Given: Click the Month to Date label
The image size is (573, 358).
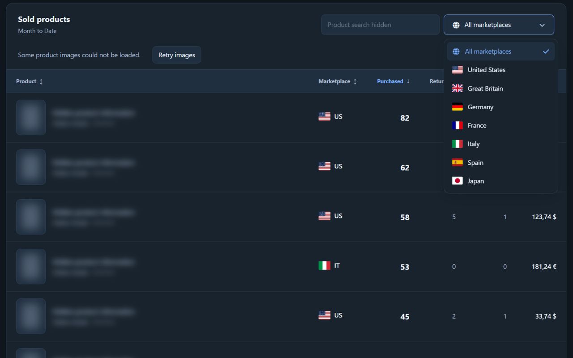Looking at the screenshot, I should (x=37, y=31).
